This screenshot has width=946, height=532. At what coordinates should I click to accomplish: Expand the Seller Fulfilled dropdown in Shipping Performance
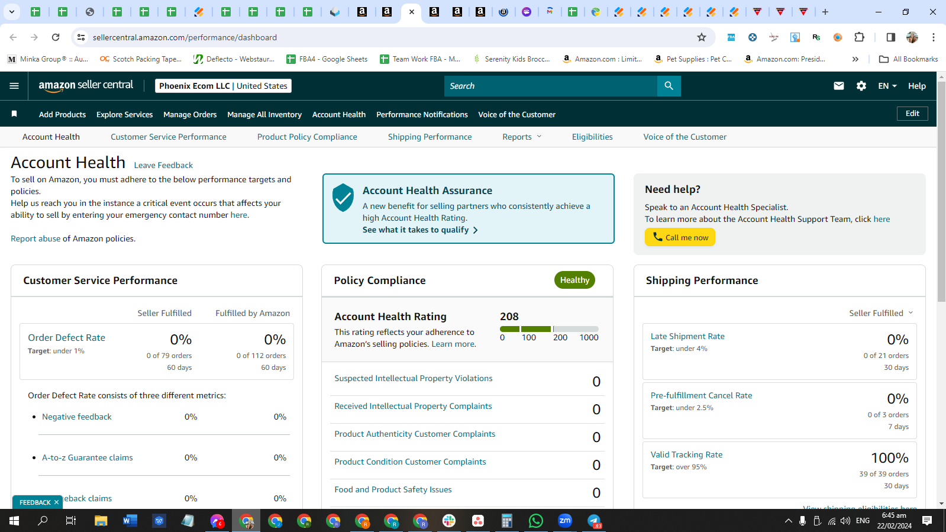881,313
